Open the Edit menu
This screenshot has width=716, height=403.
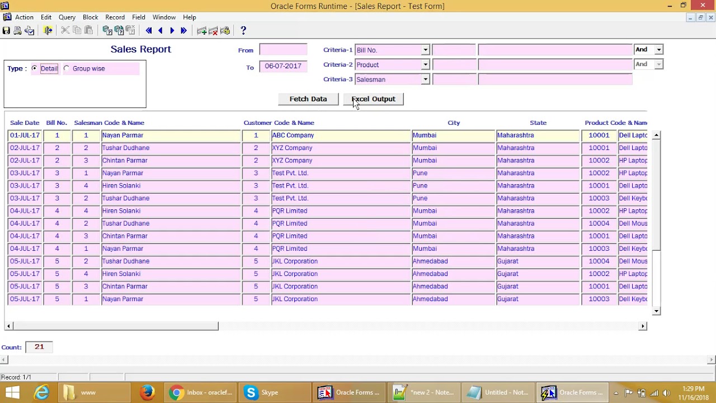tap(46, 17)
